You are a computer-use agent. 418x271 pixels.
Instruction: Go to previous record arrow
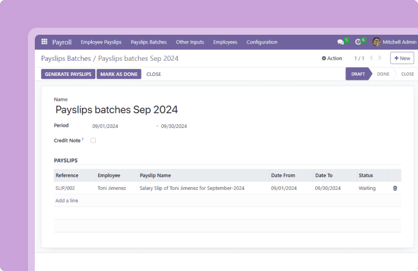click(372, 58)
